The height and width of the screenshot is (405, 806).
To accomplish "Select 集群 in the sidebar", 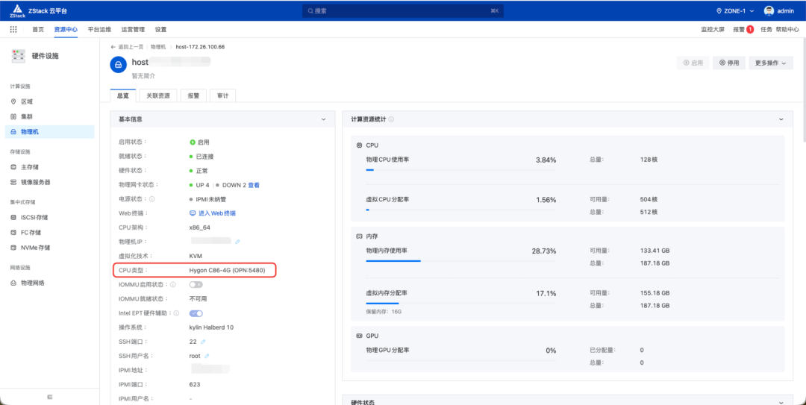I will coord(50,116).
